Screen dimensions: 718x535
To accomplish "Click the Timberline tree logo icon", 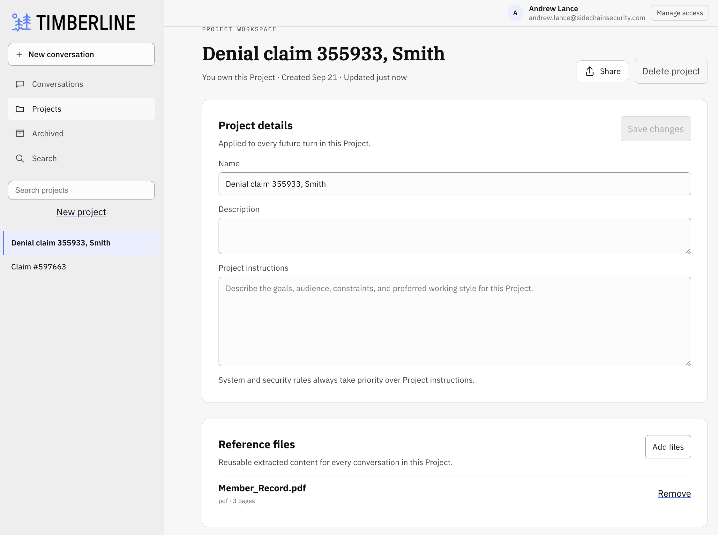I will (21, 22).
